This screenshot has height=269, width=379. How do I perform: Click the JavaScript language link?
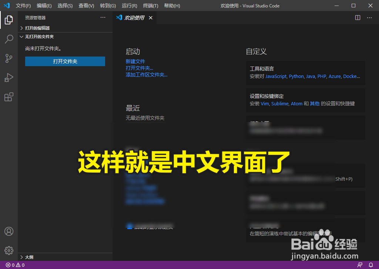[276, 76]
